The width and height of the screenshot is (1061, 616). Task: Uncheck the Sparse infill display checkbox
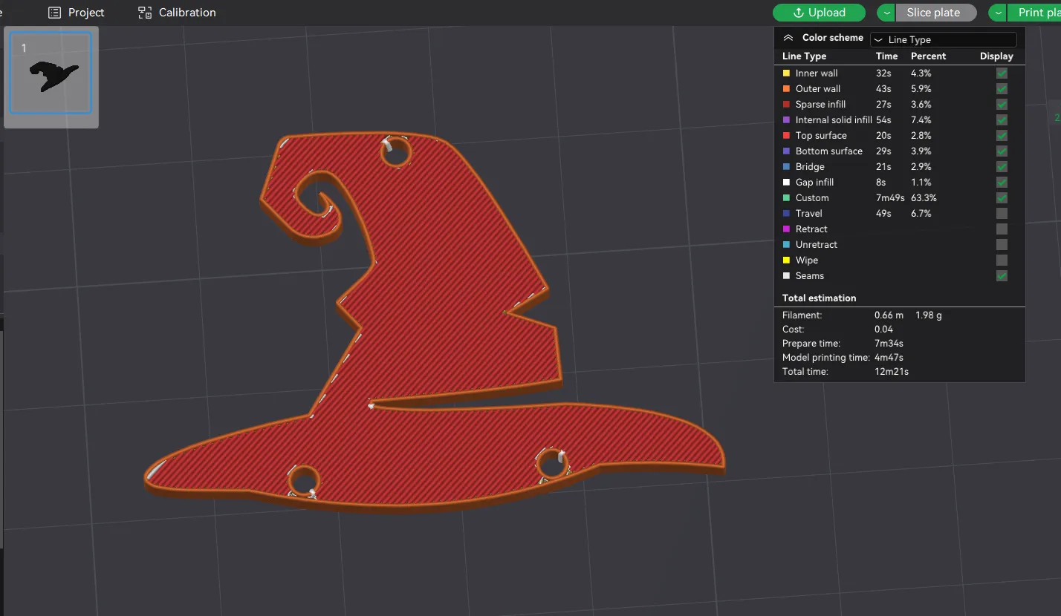pyautogui.click(x=1002, y=105)
